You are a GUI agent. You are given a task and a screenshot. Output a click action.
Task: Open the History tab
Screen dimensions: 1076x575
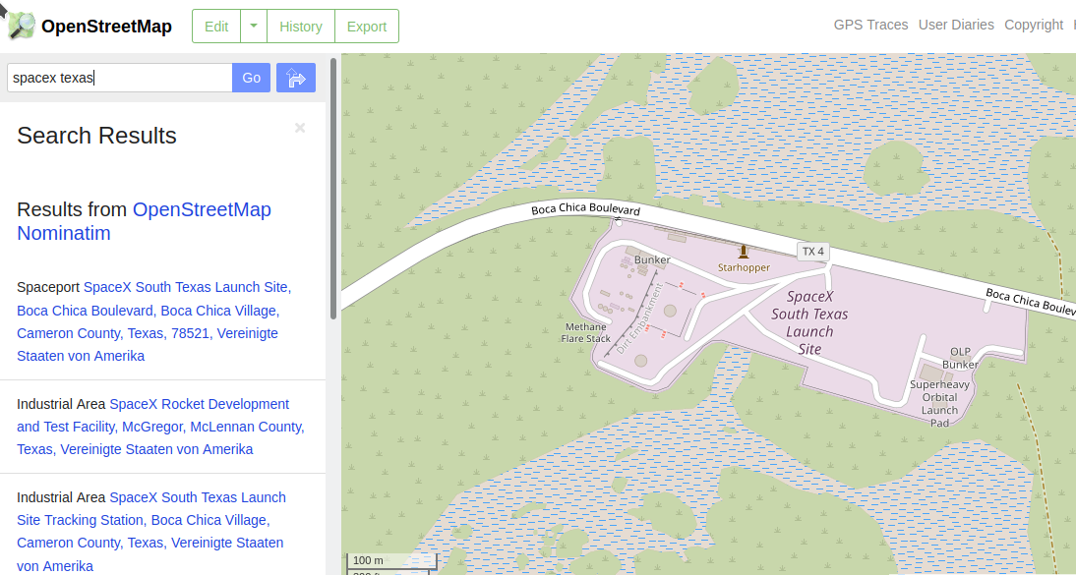(301, 27)
